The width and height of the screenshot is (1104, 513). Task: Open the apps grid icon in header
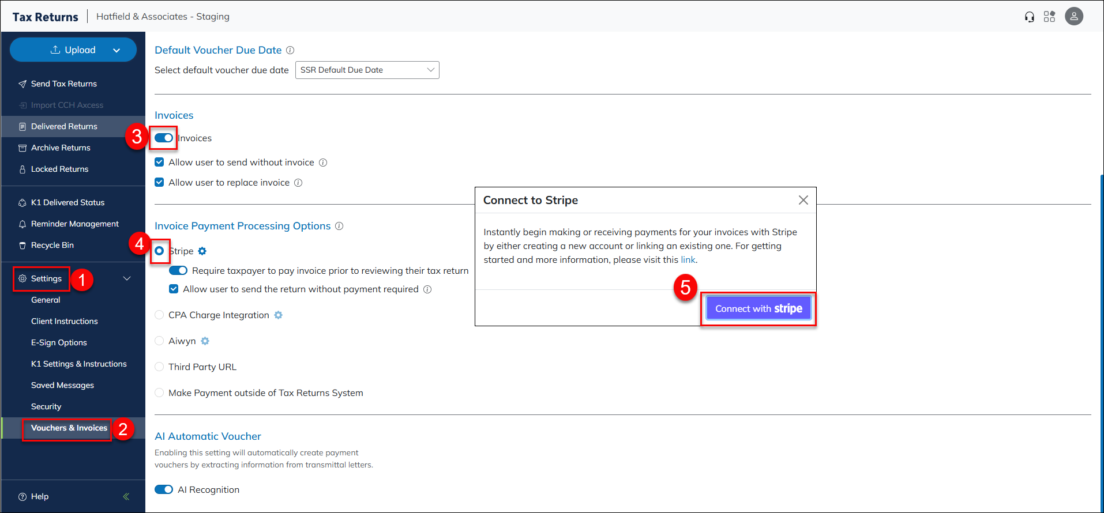tap(1049, 17)
